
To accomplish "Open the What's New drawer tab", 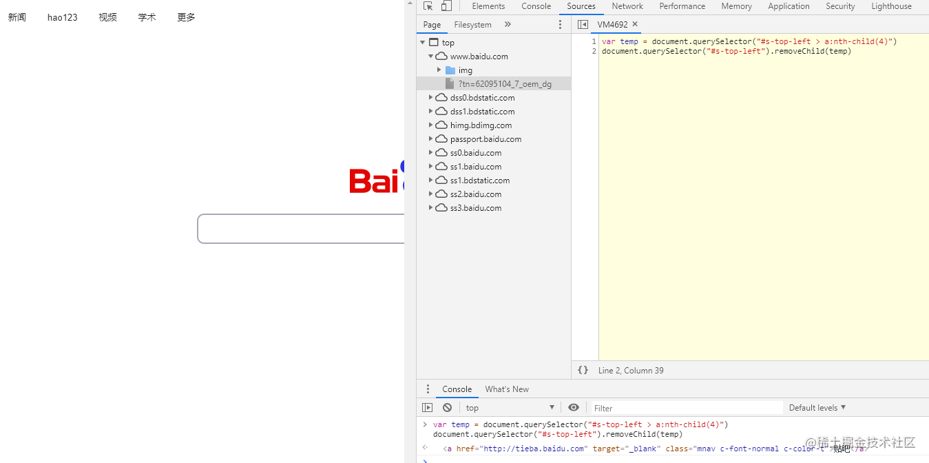I will coord(507,389).
